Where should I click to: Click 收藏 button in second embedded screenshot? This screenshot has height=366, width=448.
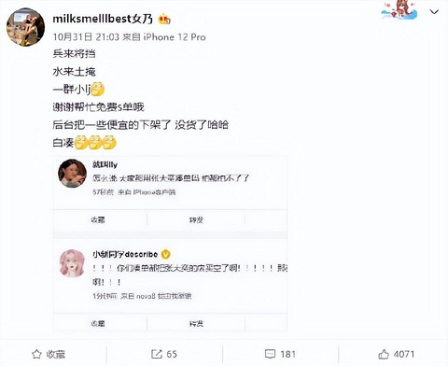pos(98,324)
